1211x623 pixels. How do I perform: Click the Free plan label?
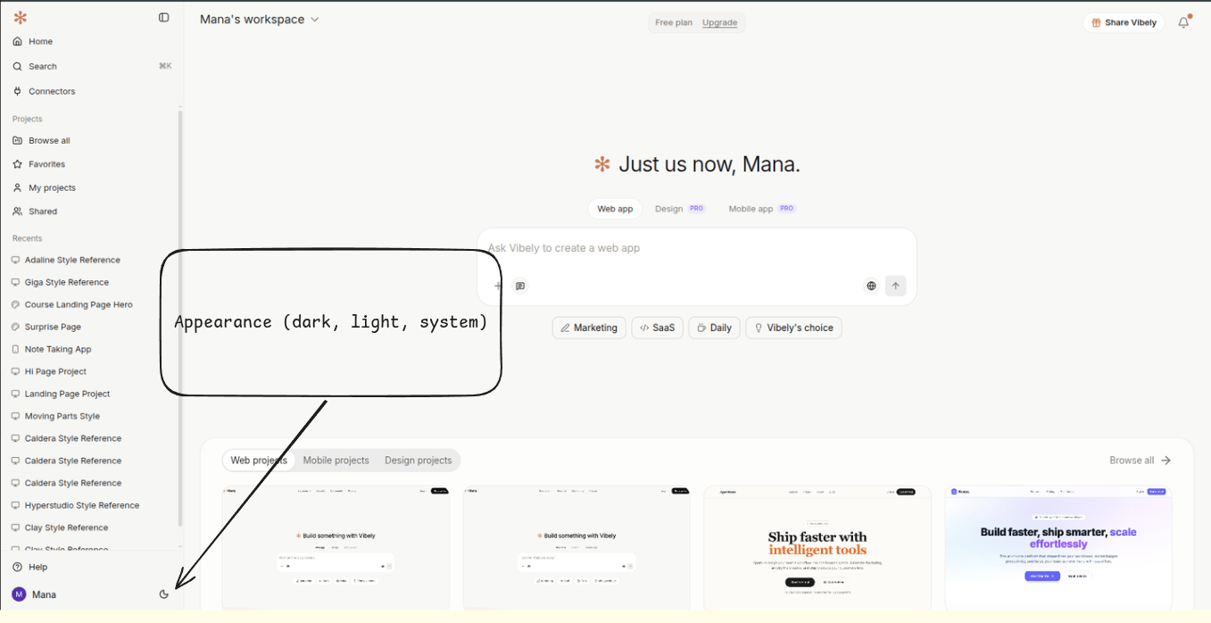pyautogui.click(x=674, y=23)
